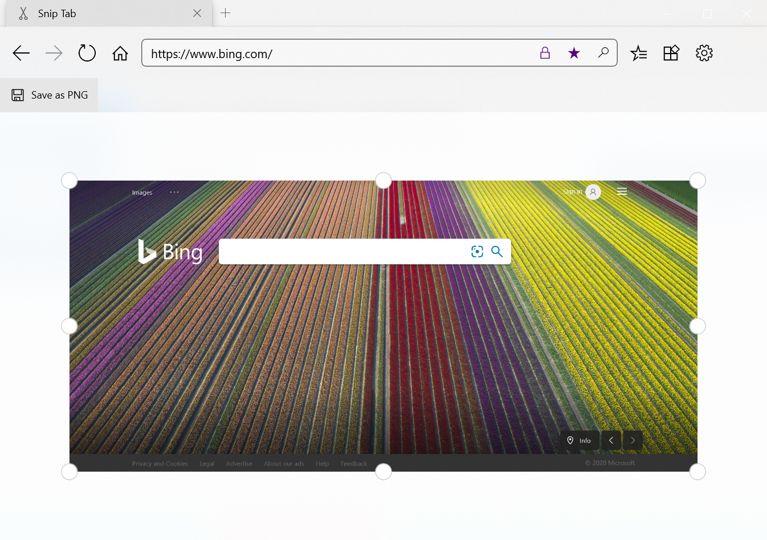
Task: Click the Privacy and Cookies link
Action: pos(160,464)
